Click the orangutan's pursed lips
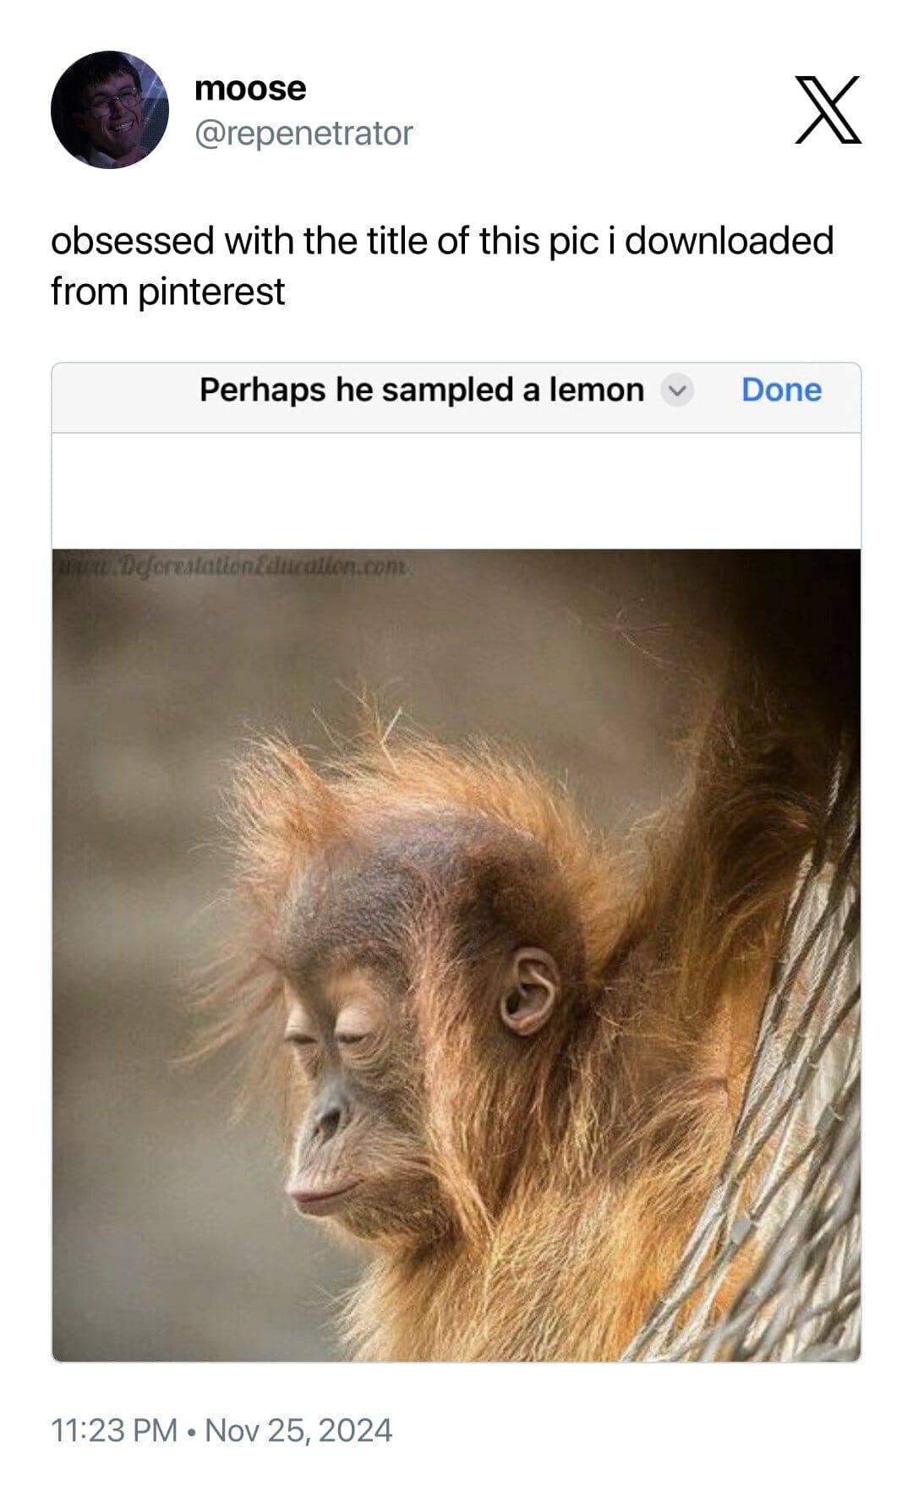 point(321,1194)
